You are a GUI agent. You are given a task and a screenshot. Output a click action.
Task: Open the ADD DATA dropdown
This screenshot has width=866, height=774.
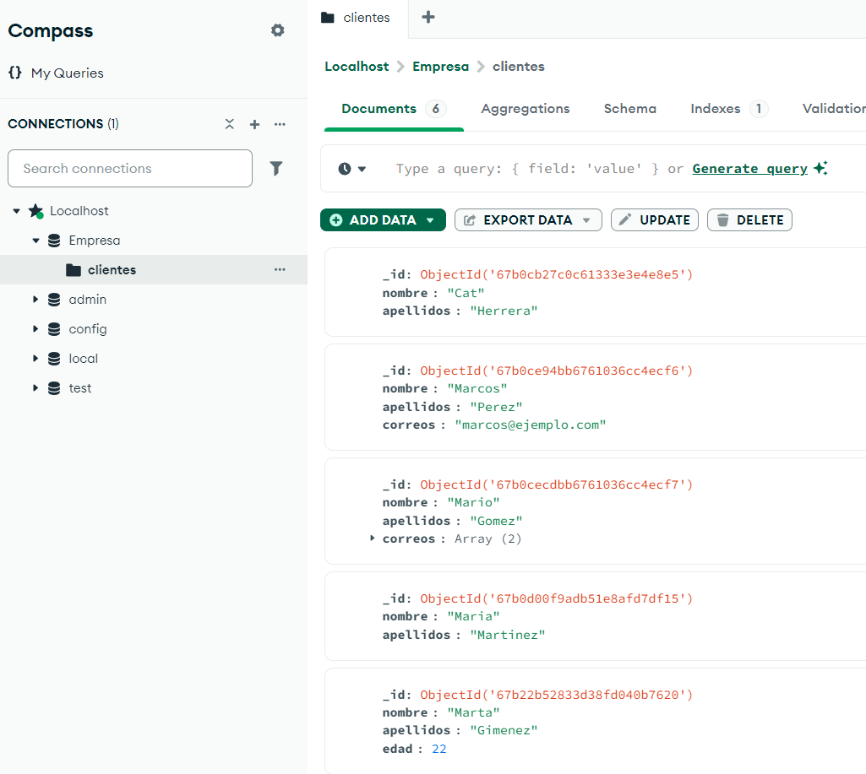(x=383, y=220)
